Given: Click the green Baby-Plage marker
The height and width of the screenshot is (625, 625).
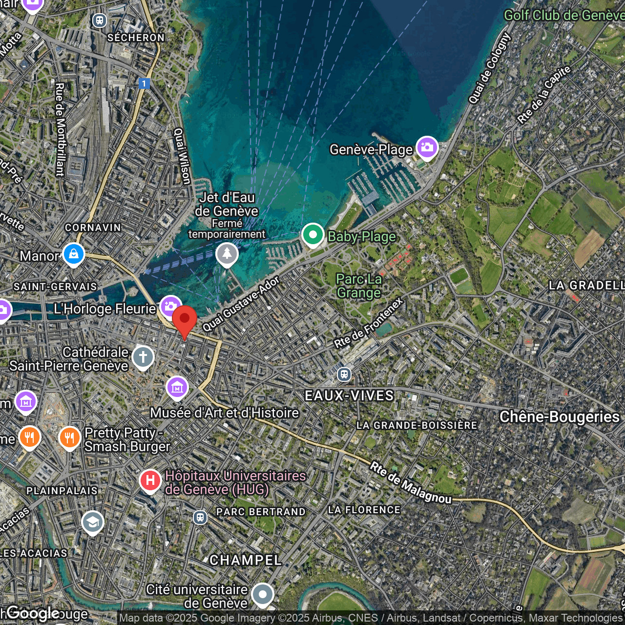Looking at the screenshot, I should [x=312, y=234].
